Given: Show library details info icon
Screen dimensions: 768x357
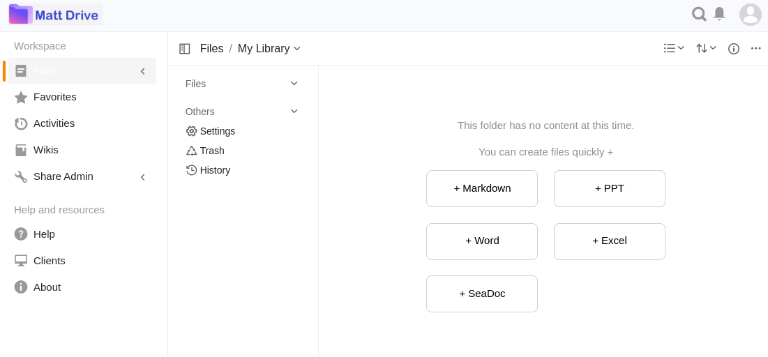Looking at the screenshot, I should [734, 49].
